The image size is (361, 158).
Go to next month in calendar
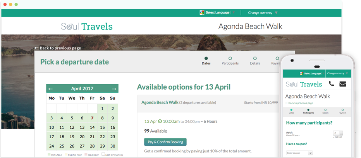113,89
